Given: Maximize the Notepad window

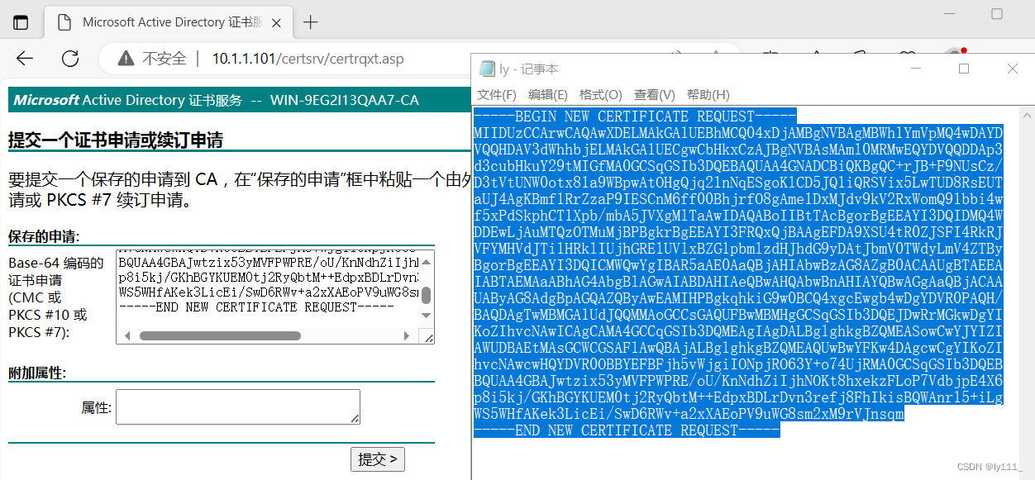Looking at the screenshot, I should (964, 69).
